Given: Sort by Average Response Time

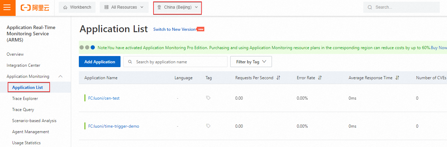Looking at the screenshot, I should 397,78.
